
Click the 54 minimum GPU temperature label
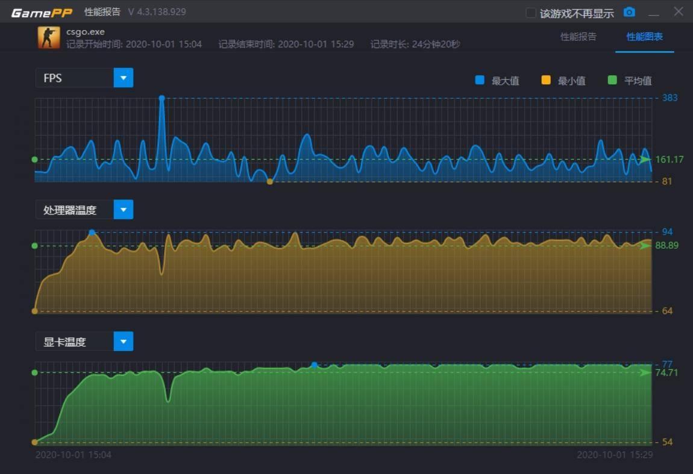pos(667,442)
